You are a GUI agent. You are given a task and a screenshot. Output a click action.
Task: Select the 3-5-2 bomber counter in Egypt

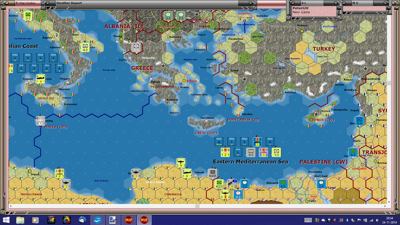pos(225,194)
